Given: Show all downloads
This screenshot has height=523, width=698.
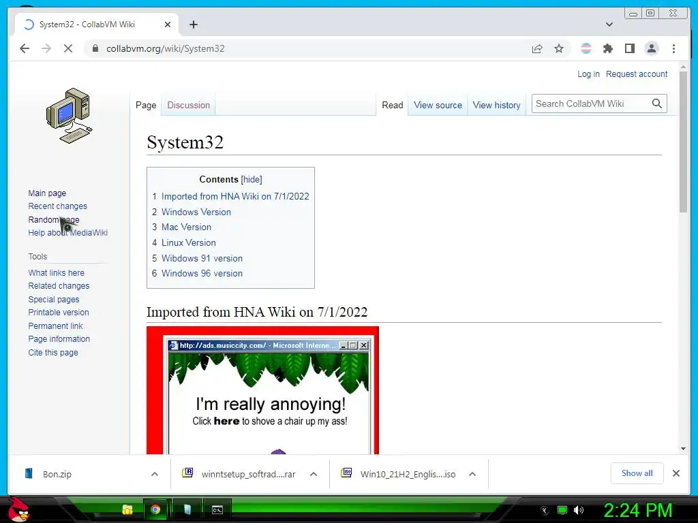Looking at the screenshot, I should coord(637,473).
